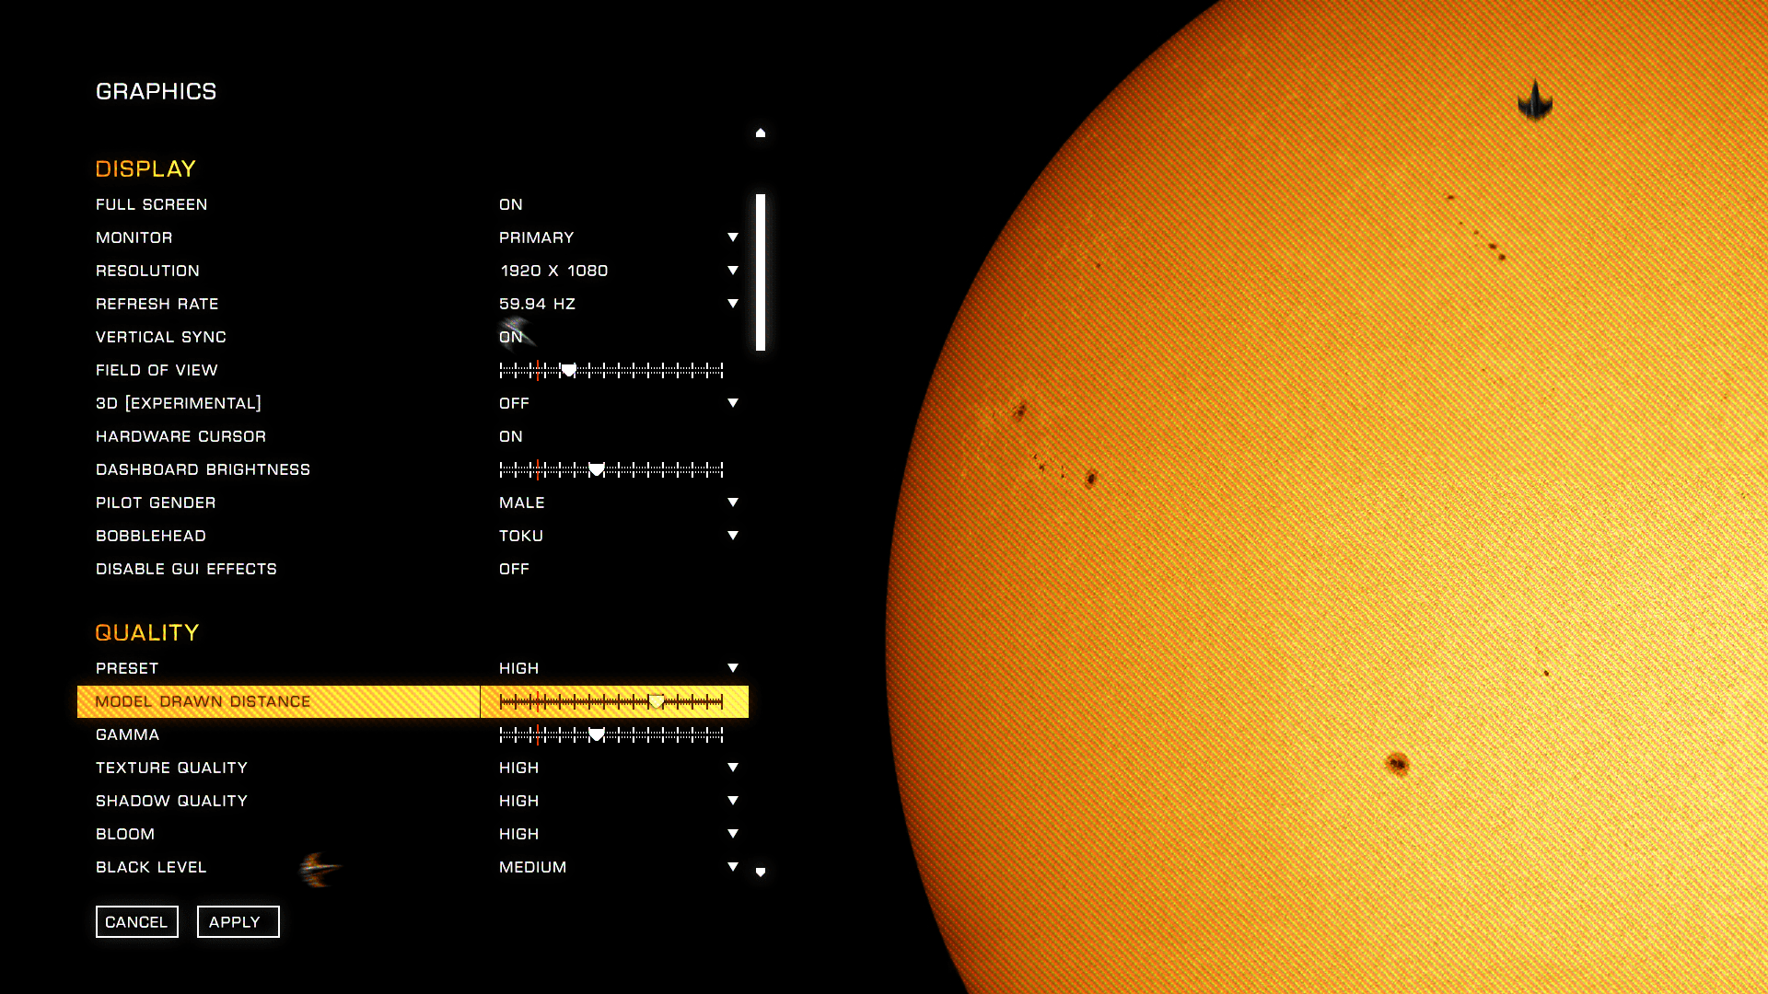This screenshot has height=994, width=1768.
Task: Select the Black Level setting label
Action: [151, 867]
